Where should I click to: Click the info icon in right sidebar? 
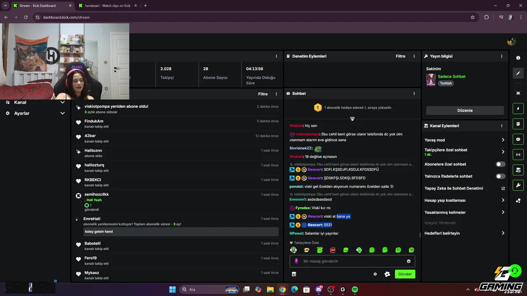click(x=518, y=58)
